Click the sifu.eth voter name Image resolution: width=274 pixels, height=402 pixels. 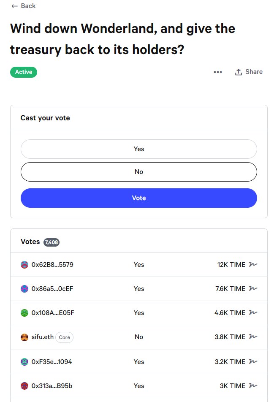(x=43, y=337)
